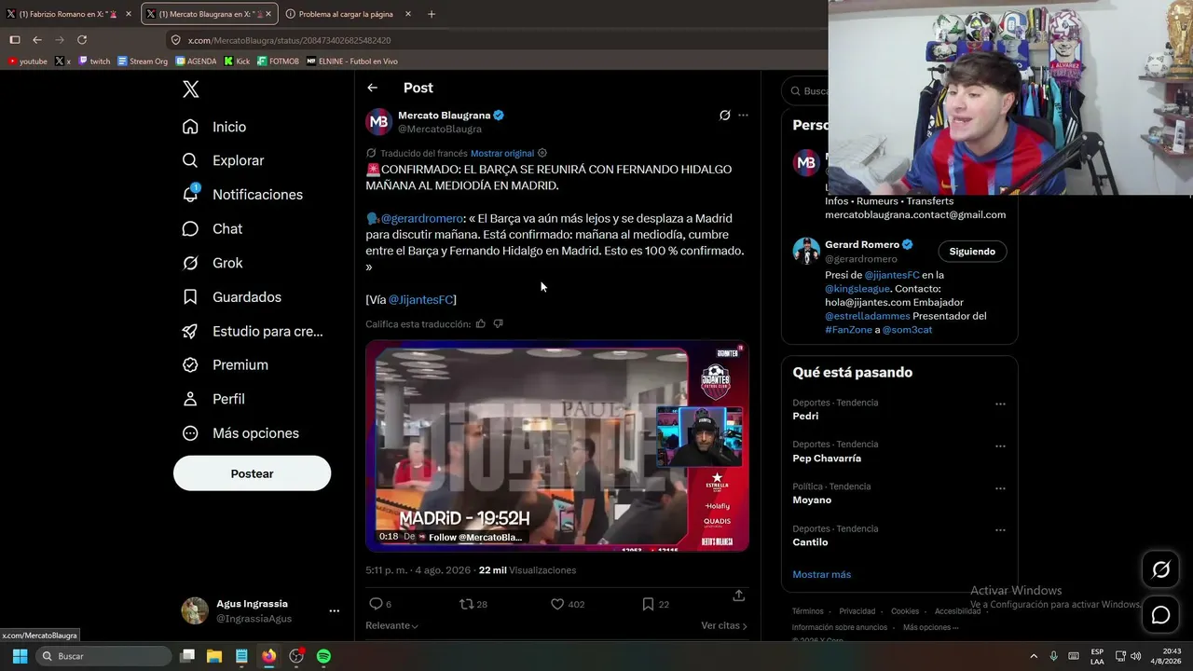Image resolution: width=1193 pixels, height=671 pixels.
Task: Open the Mercato Blaugrana profile avatar
Action: (x=378, y=122)
